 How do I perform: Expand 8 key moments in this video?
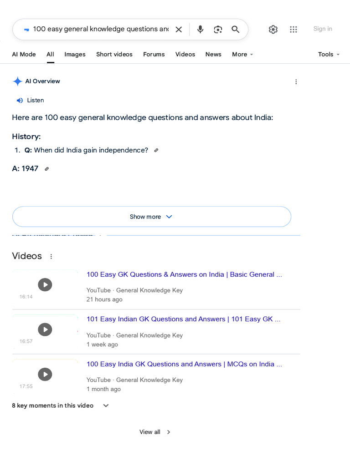click(61, 405)
